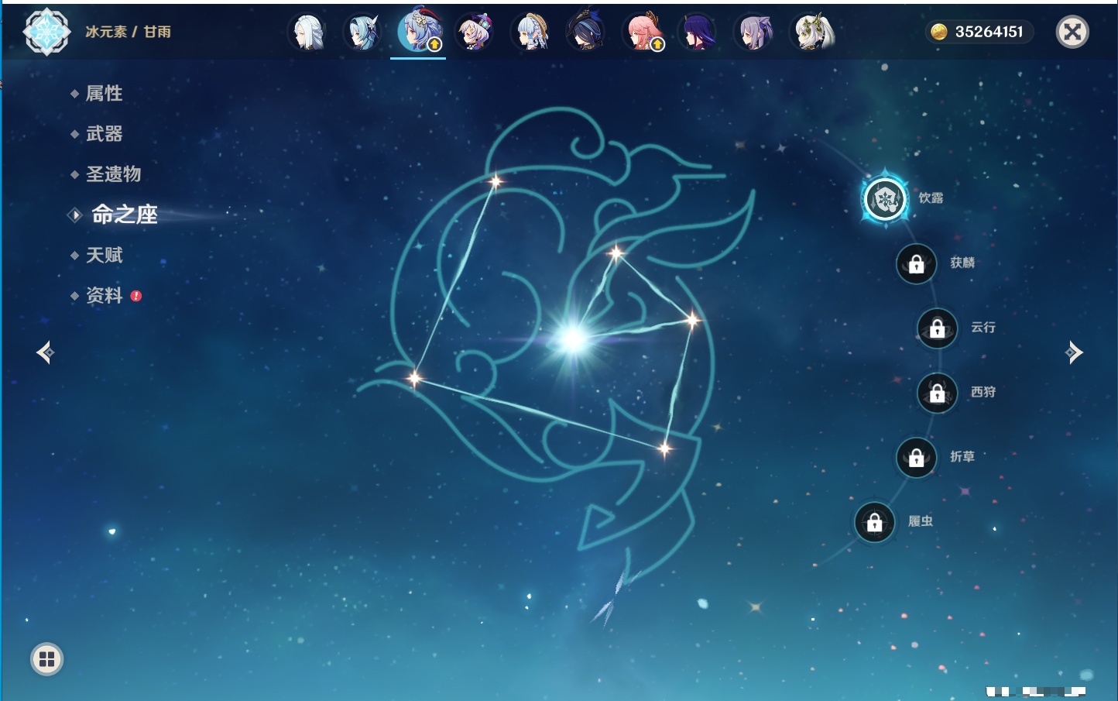Open the 天赋 talents menu
1118x701 pixels.
point(104,255)
